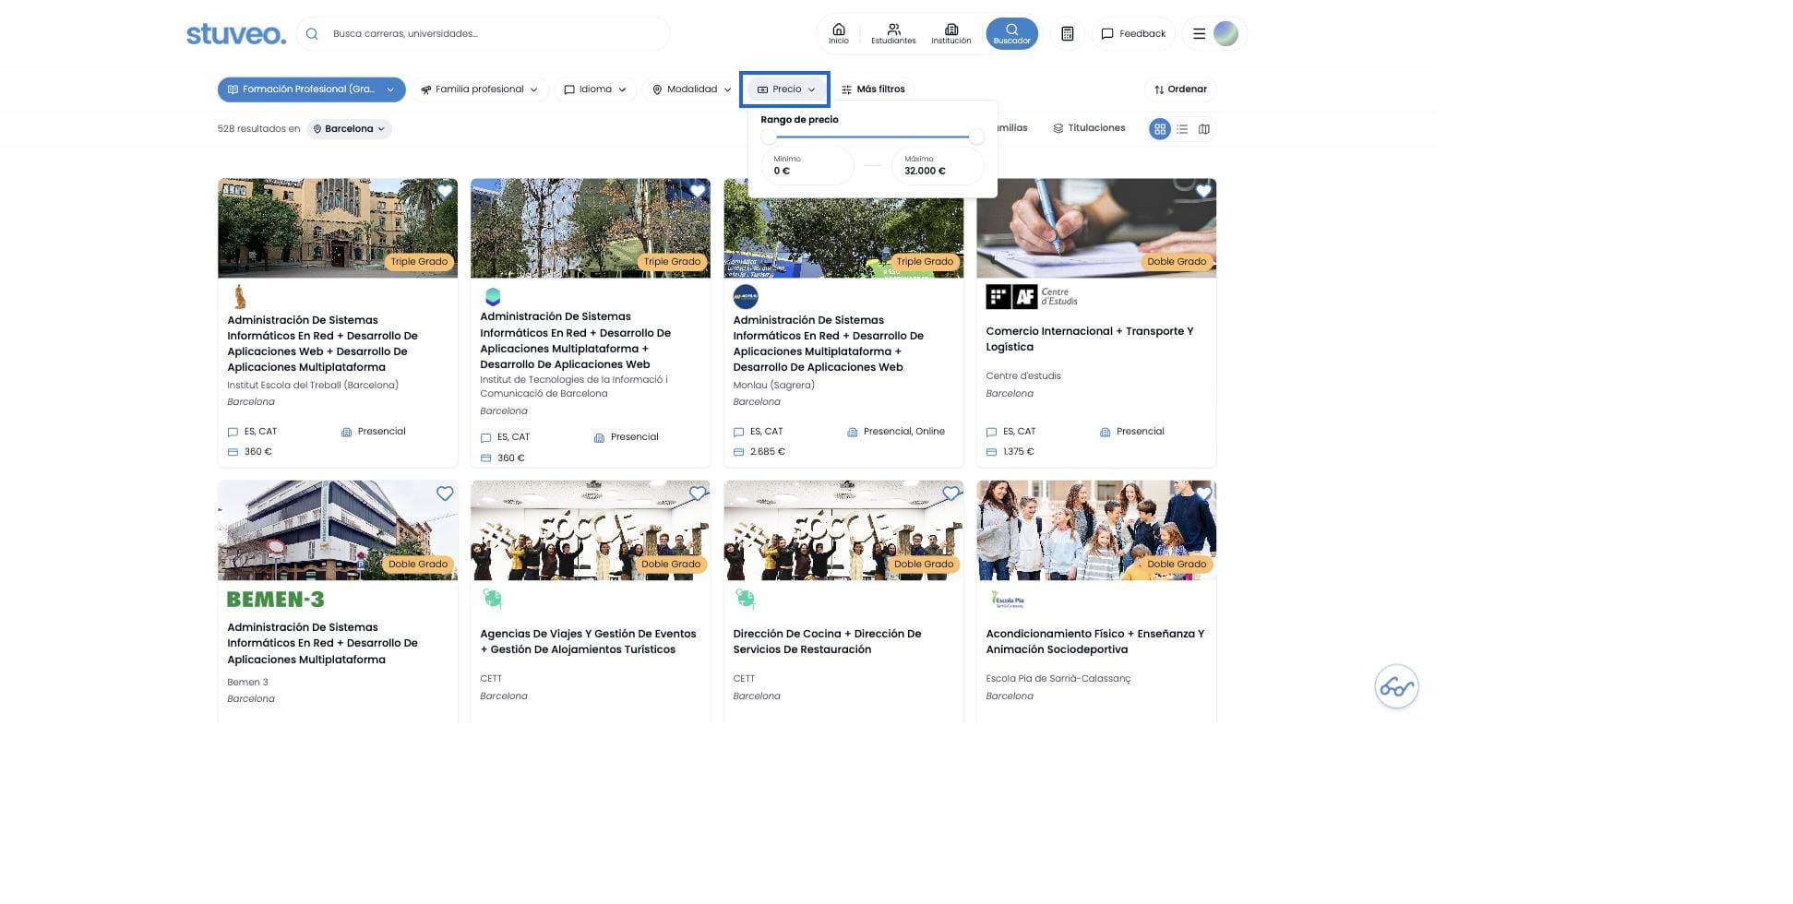Go to Inicio home icon
Viewport: 1793px width, 904px height.
pos(838,33)
